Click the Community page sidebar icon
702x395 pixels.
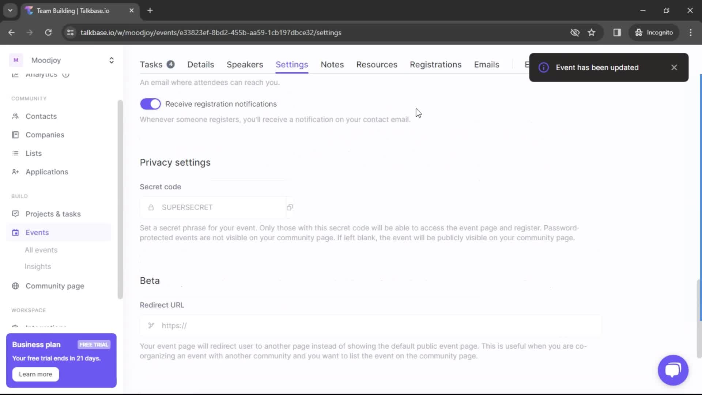15,286
